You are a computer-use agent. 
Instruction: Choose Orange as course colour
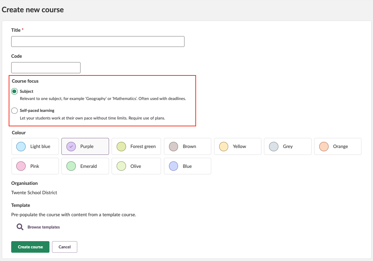(338, 147)
